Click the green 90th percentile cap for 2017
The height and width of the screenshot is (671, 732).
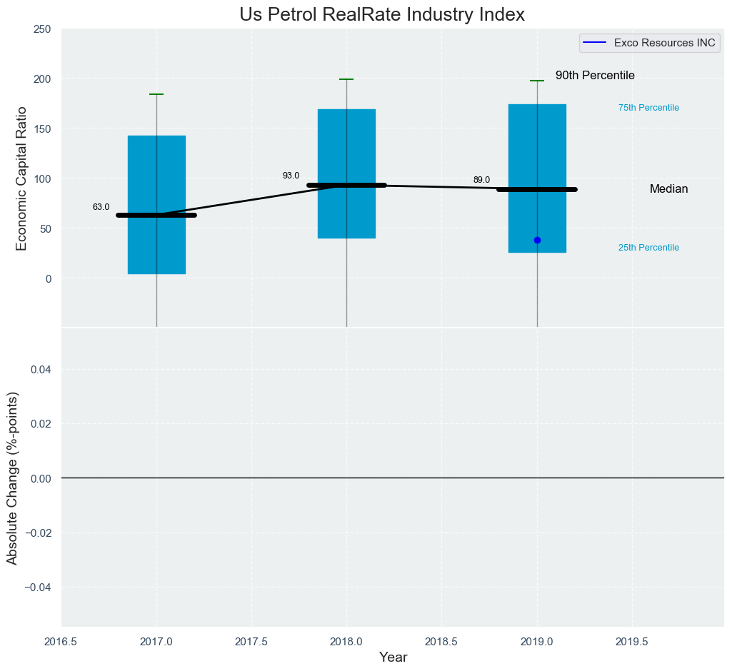coord(156,94)
